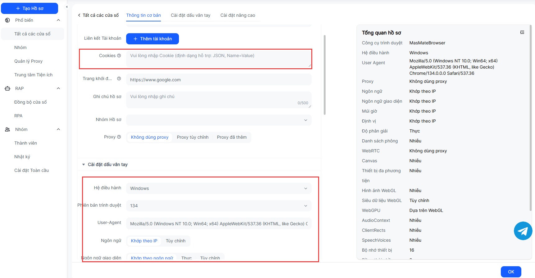This screenshot has width=535, height=278.
Task: Click the Cookies input text area
Action: 218,59
